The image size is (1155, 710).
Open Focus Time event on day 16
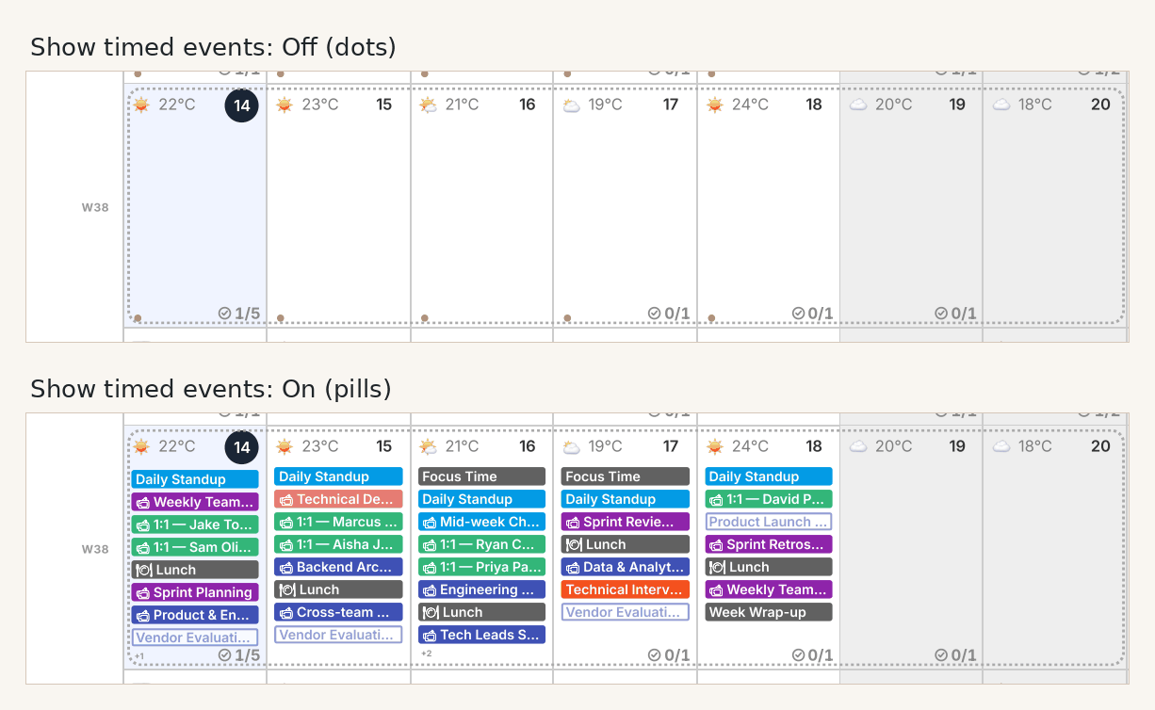click(482, 476)
